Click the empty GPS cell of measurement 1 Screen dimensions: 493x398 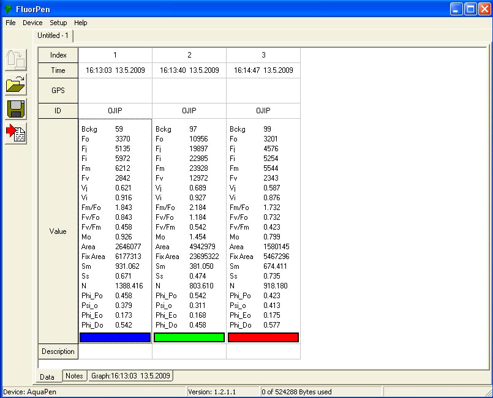tap(115, 91)
